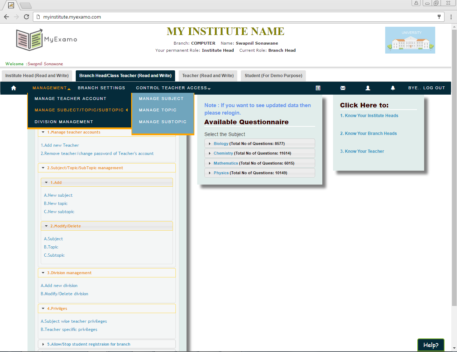Expand the Mathematics subject row
The width and height of the screenshot is (457, 352).
pos(260,163)
